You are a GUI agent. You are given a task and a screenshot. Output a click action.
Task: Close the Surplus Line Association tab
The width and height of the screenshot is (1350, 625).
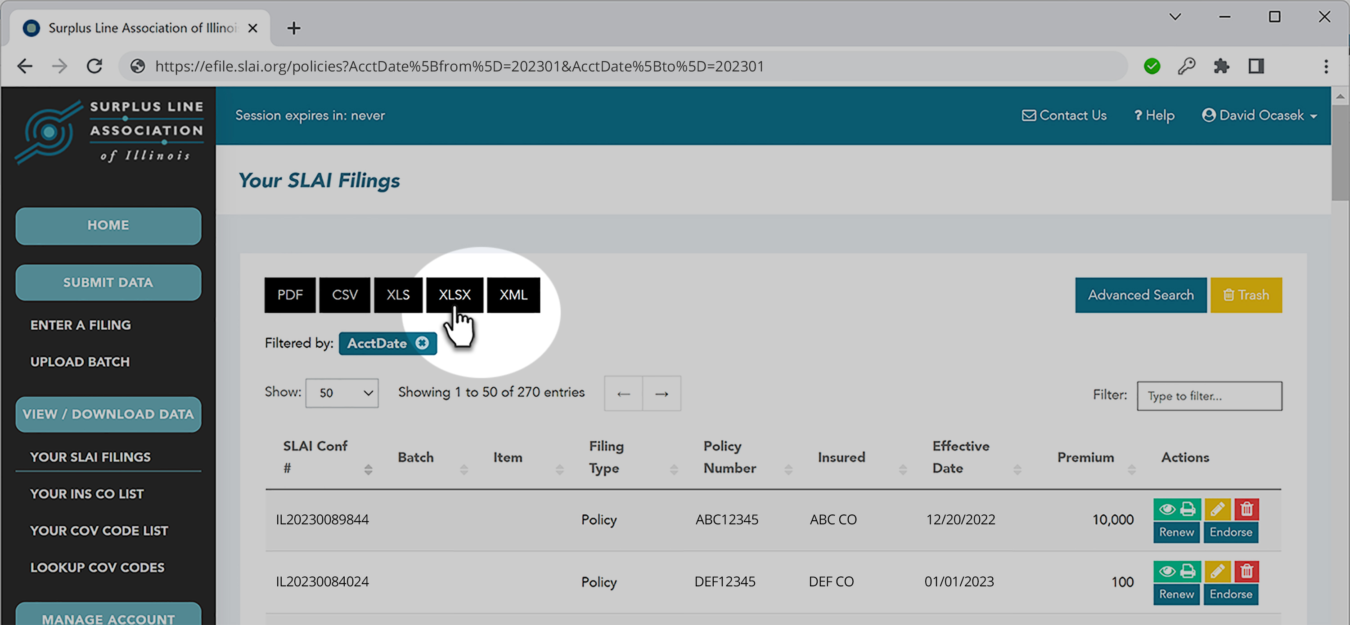click(x=252, y=28)
